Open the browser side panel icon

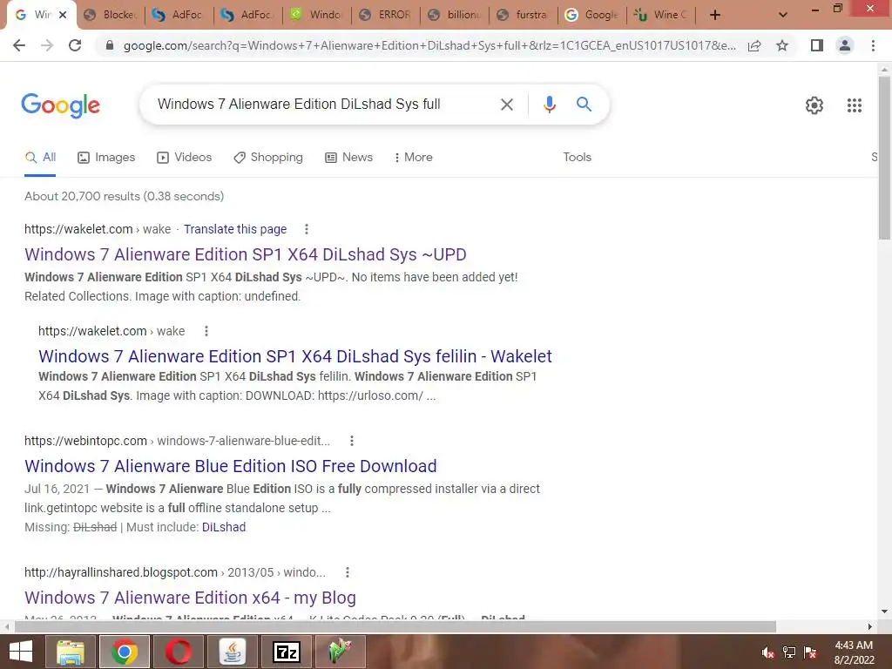click(x=817, y=45)
